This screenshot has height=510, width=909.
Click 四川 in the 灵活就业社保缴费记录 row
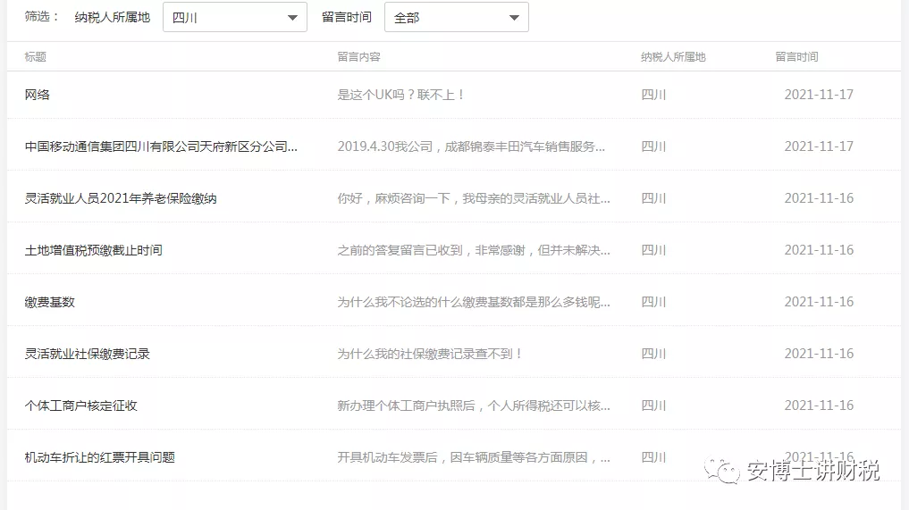point(653,354)
